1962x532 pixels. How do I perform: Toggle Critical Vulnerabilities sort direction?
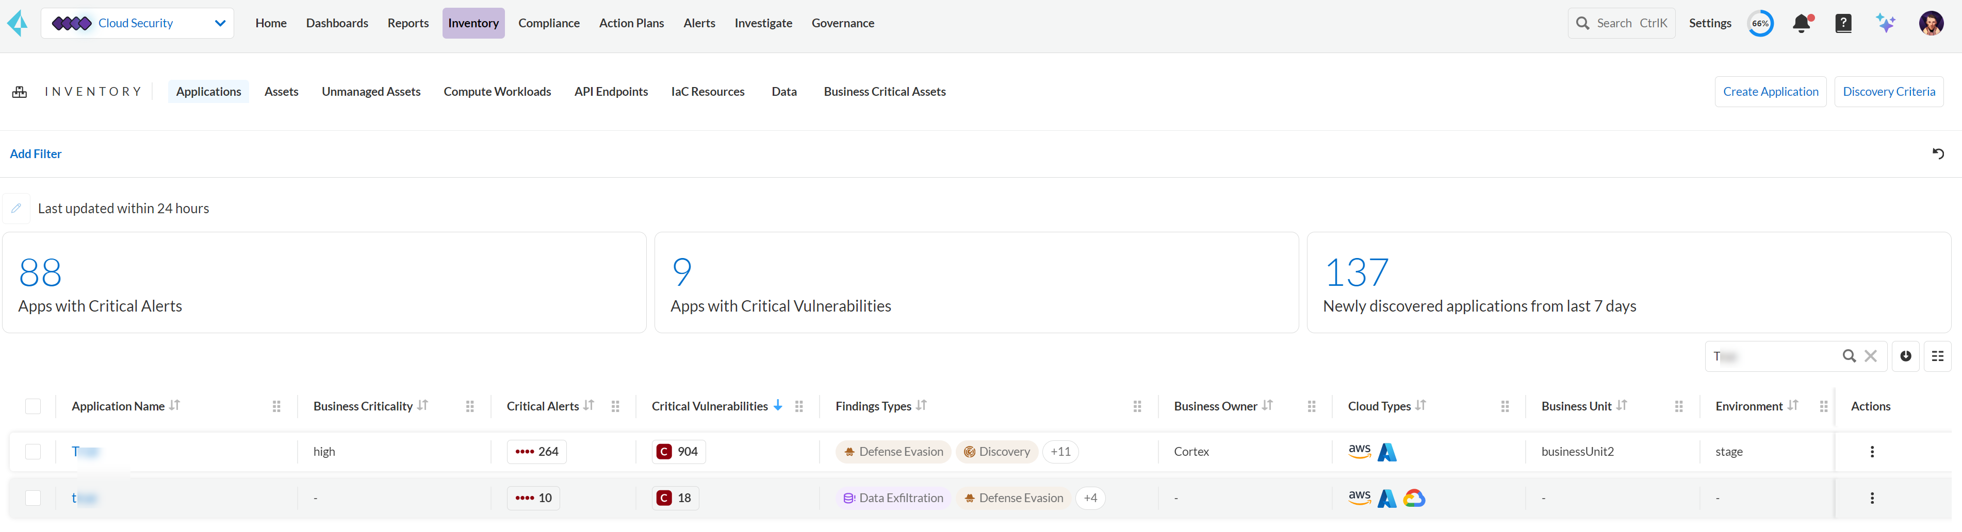778,405
